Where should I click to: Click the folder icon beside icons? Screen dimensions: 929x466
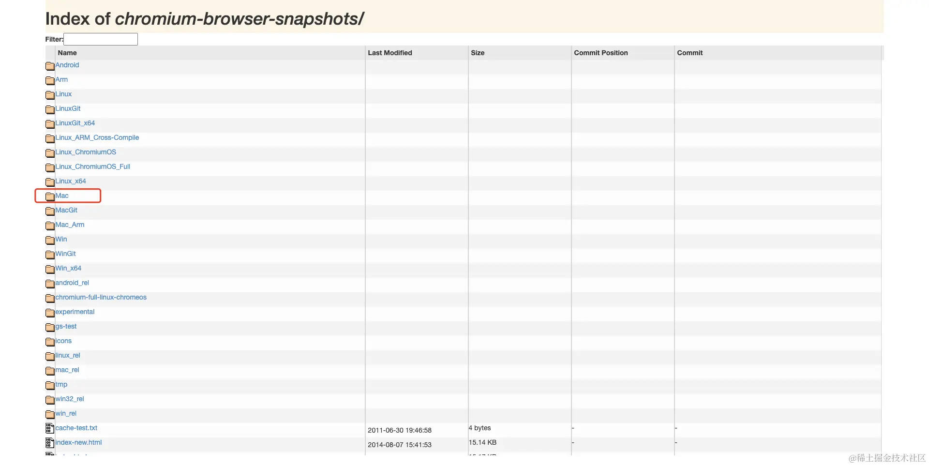coord(50,342)
